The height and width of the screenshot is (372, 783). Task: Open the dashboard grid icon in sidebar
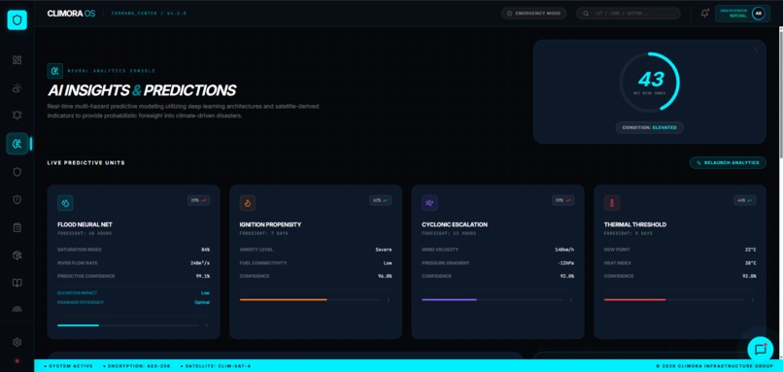pyautogui.click(x=17, y=60)
